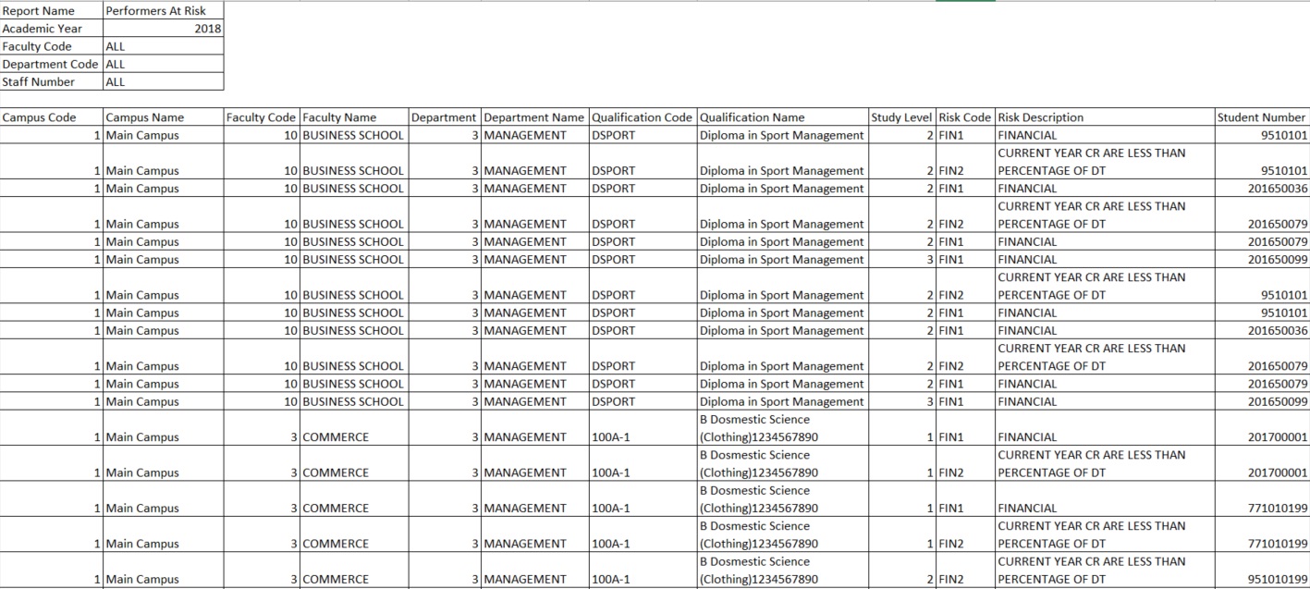The image size is (1310, 589).
Task: Select the Risk Description column header
Action: coord(1104,117)
